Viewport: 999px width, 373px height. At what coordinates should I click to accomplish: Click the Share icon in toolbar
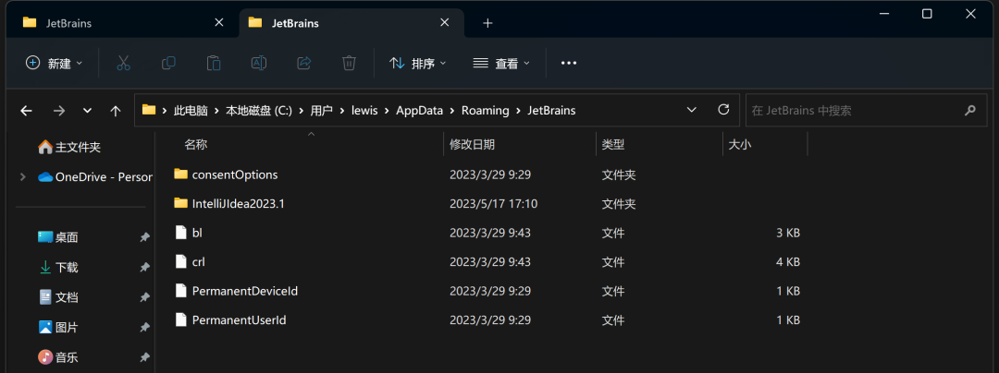304,63
